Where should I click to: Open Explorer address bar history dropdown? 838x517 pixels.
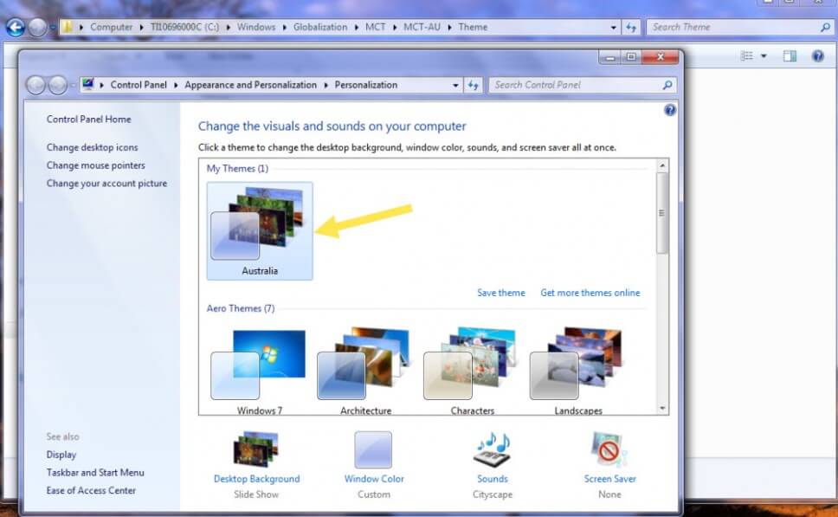pos(613,27)
